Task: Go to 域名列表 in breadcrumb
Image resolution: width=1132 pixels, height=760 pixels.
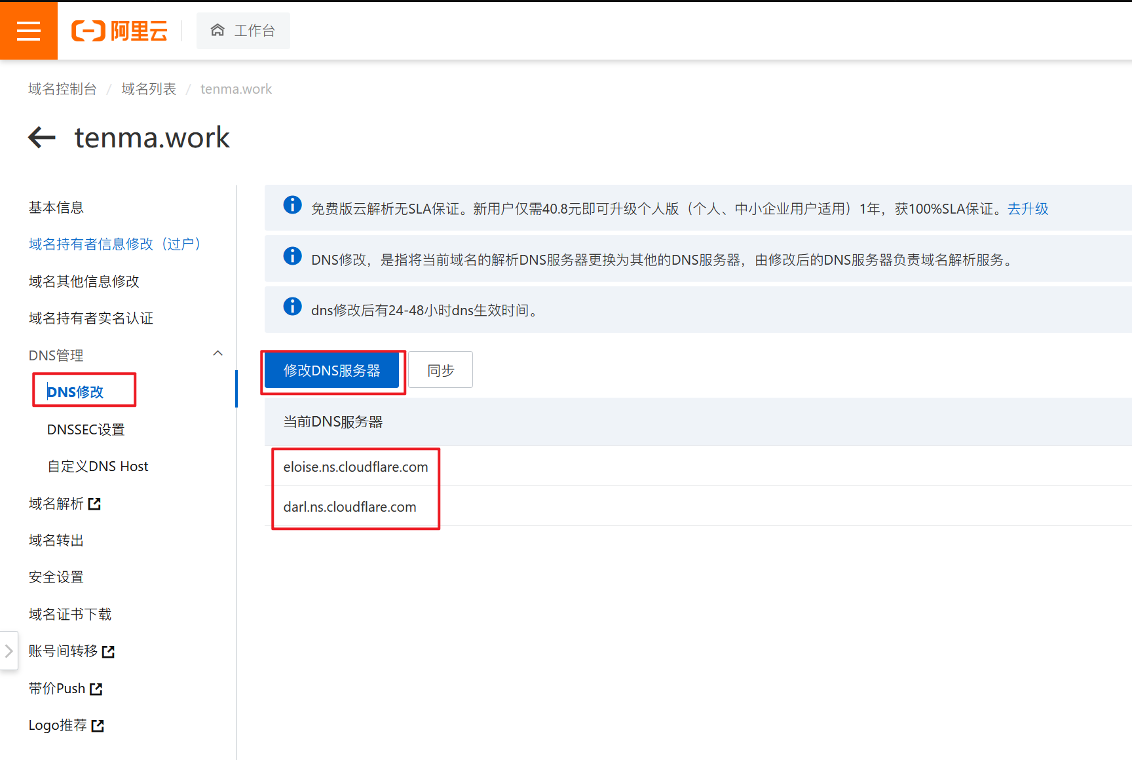Action: pyautogui.click(x=149, y=89)
